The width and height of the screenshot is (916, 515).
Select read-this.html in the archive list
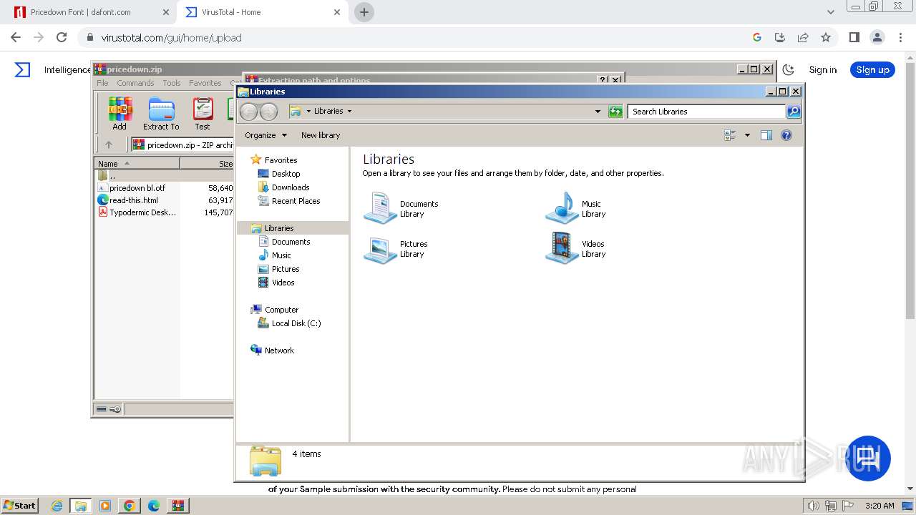134,200
